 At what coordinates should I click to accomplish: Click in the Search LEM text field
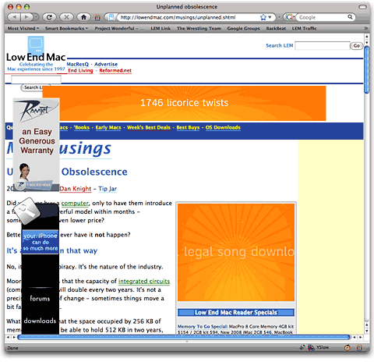(323, 46)
